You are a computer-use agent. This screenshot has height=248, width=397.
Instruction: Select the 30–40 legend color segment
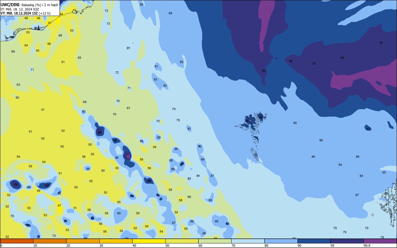click(x=116, y=241)
